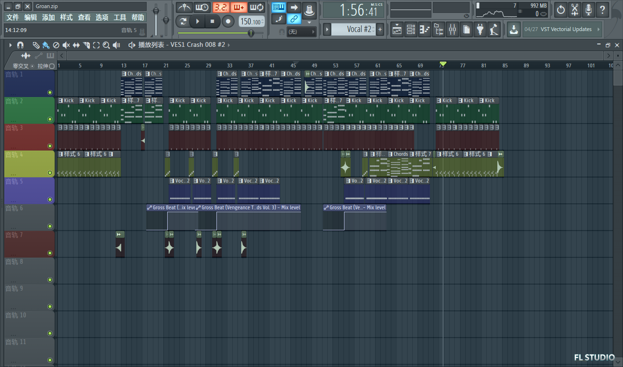
Task: Open the 编辑 menu
Action: tap(31, 17)
